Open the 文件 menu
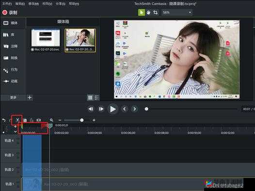 7,3
